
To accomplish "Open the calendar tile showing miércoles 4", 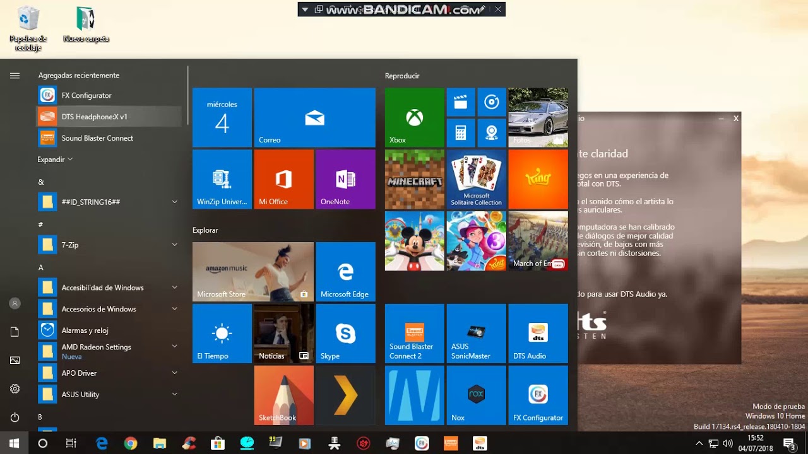I will coord(222,117).
